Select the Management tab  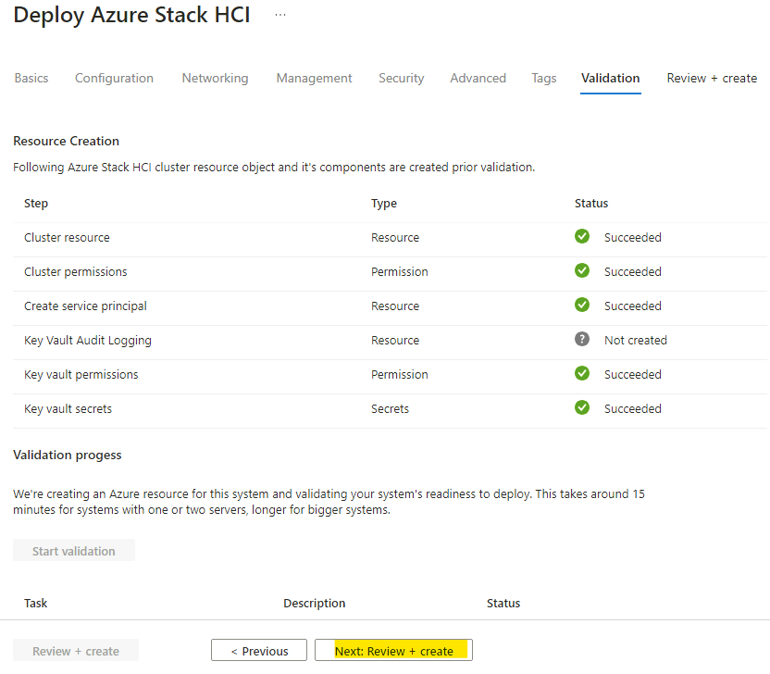(x=315, y=78)
